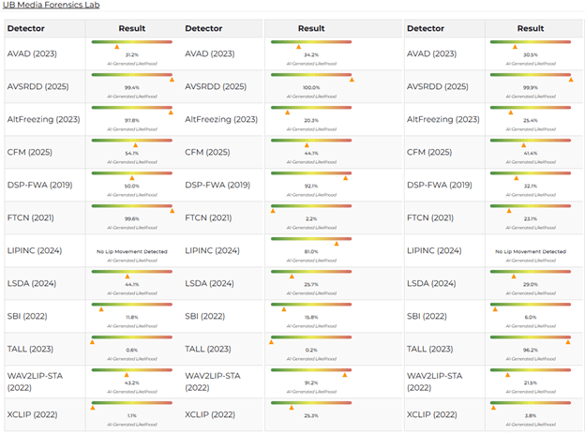Image resolution: width=585 pixels, height=434 pixels.
Task: Click the triangle marker on the 96.2% TALL bar
Action: [x=568, y=342]
